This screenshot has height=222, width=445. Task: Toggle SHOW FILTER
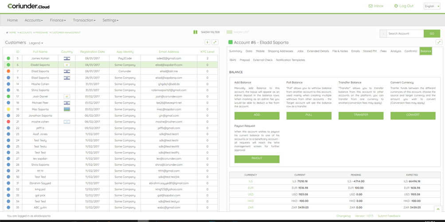210,32
